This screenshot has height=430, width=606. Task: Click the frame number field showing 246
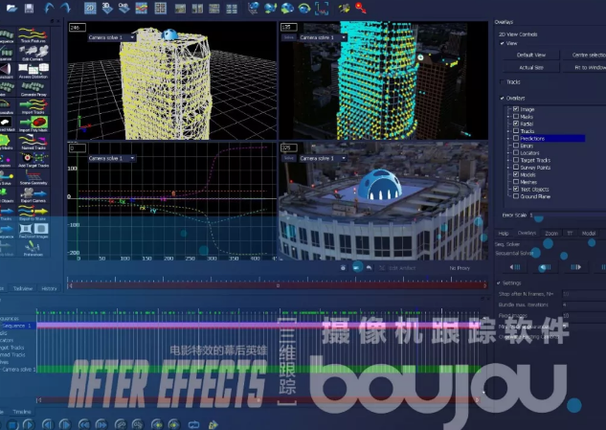77,28
